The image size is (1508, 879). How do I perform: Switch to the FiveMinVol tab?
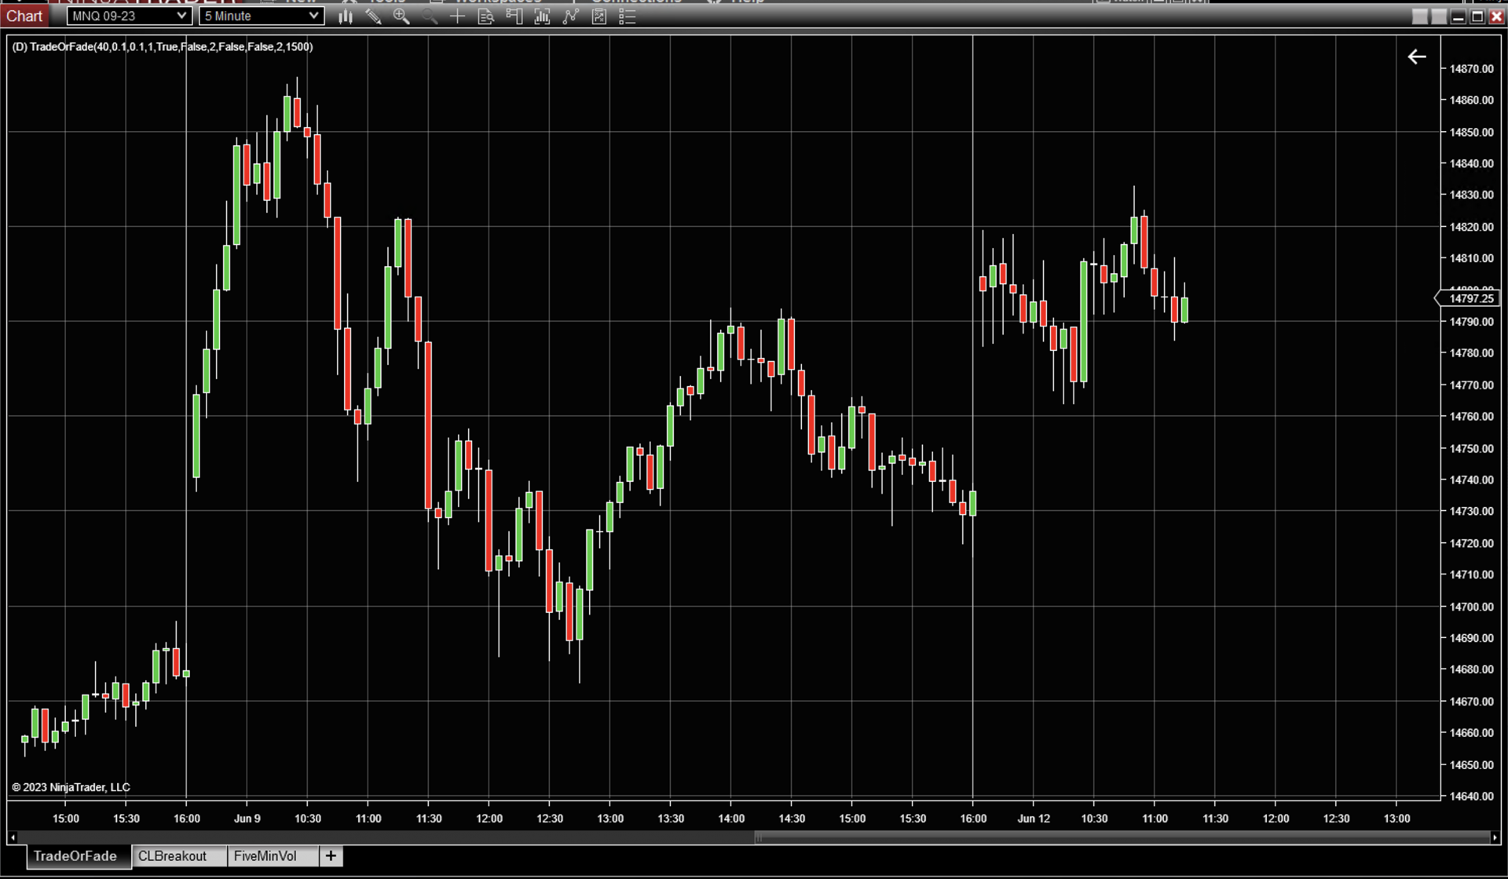(x=265, y=856)
